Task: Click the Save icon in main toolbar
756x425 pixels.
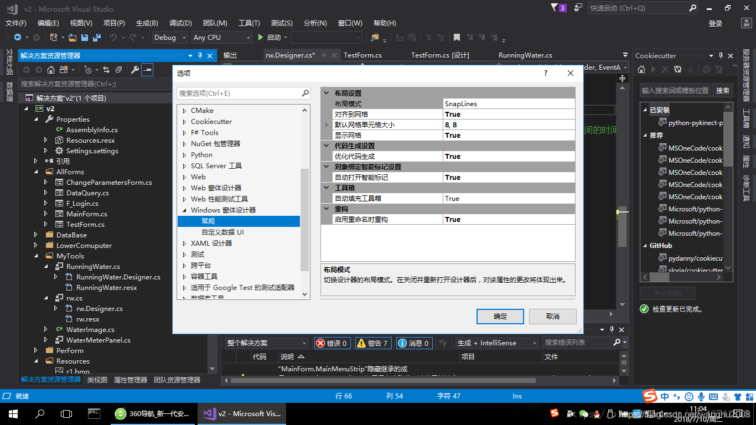Action: (x=85, y=37)
